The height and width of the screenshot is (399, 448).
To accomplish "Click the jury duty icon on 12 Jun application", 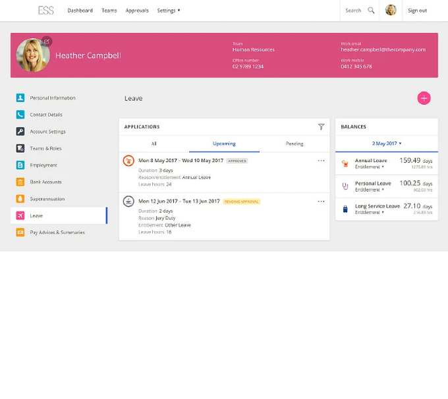I will pos(128,201).
